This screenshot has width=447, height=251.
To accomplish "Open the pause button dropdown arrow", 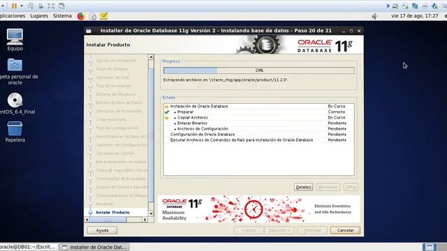I will (x=22, y=6).
